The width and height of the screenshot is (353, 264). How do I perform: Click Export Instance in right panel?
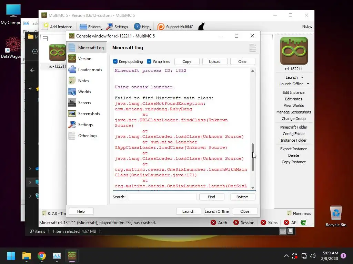(x=294, y=149)
